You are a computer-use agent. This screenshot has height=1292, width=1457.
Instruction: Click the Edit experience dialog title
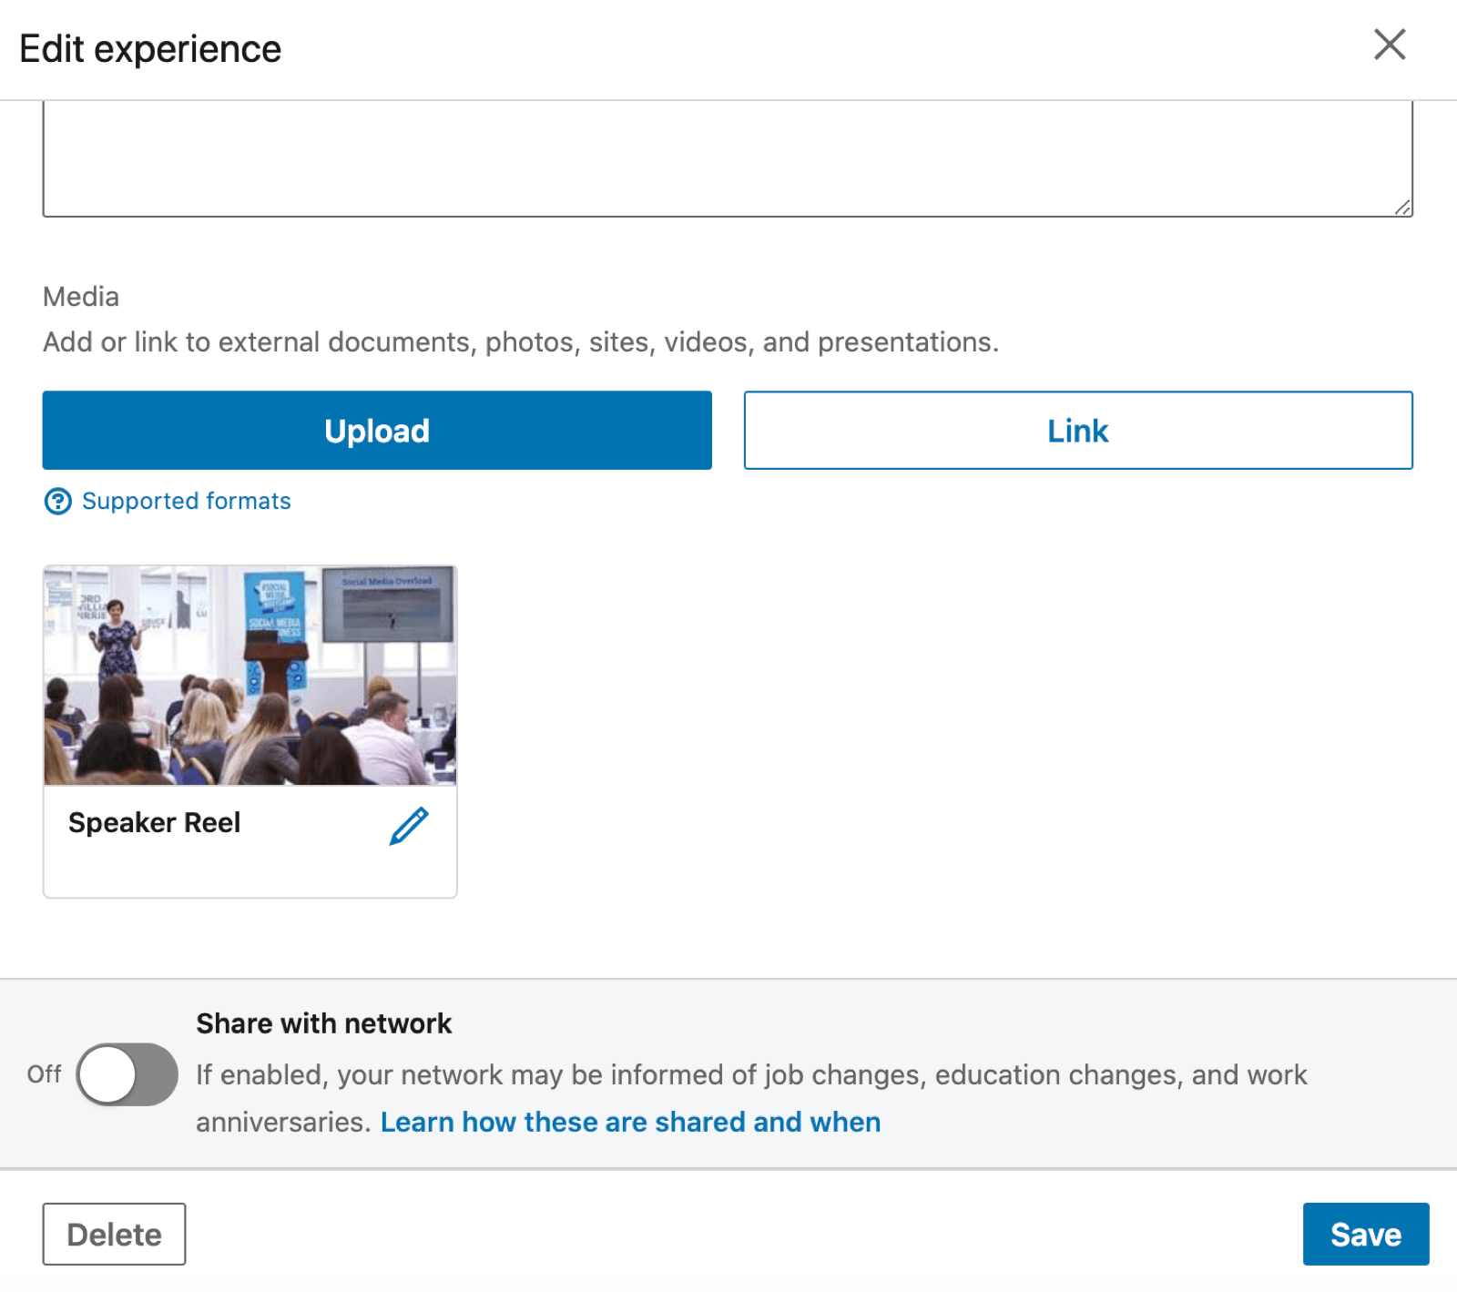150,49
